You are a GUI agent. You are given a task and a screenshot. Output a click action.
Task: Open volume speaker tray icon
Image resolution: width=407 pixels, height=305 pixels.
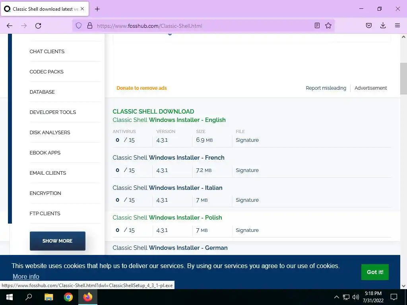point(355,297)
